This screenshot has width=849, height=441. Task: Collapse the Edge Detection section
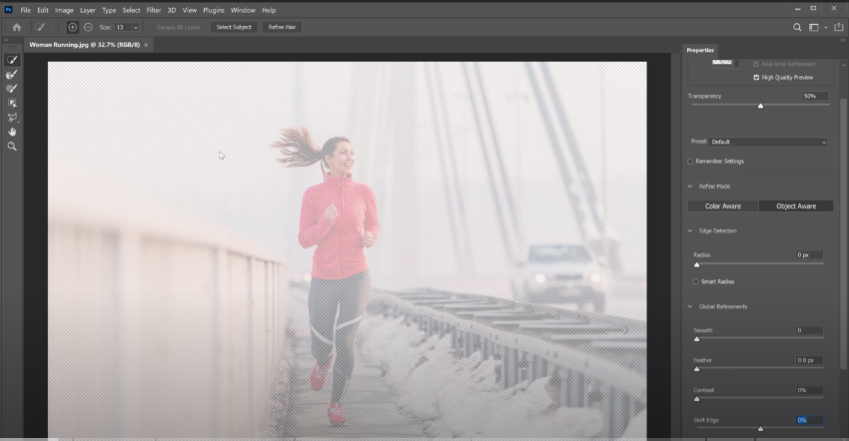pyautogui.click(x=690, y=230)
